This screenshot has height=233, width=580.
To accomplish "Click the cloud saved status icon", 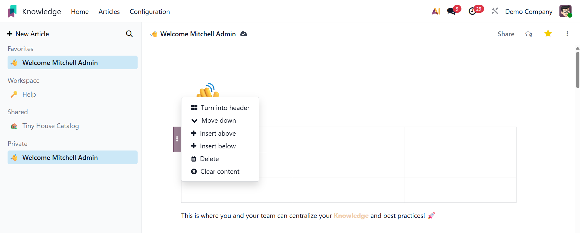I will (244, 34).
